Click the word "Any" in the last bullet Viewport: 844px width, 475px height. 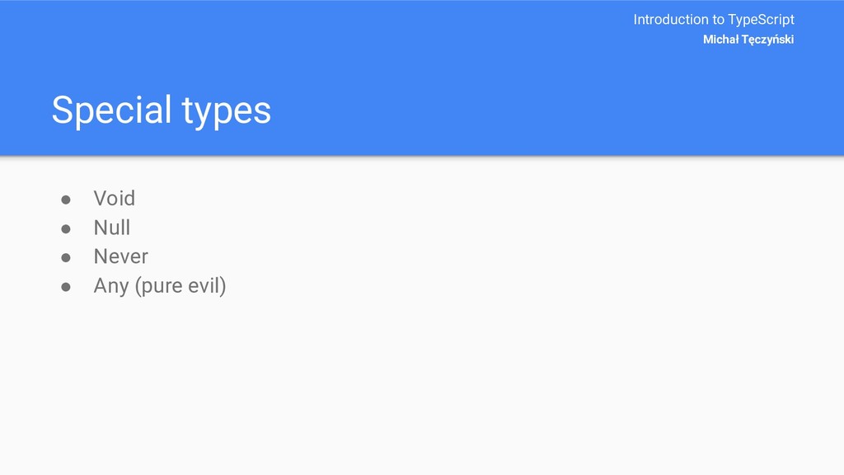click(x=111, y=286)
